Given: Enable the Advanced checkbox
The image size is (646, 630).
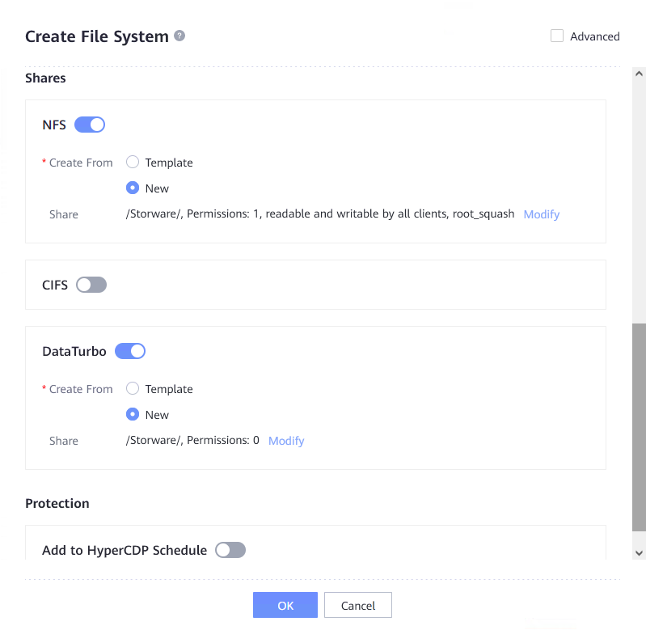Looking at the screenshot, I should click(x=557, y=36).
